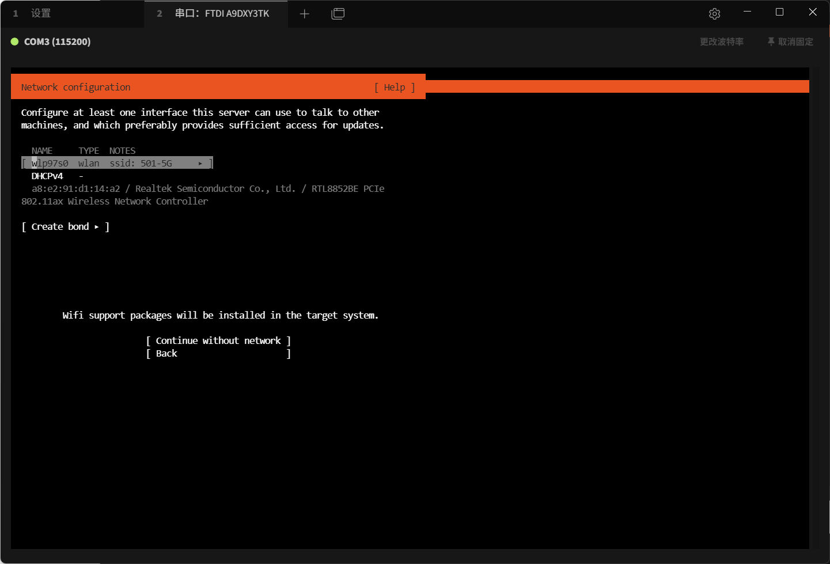This screenshot has width=830, height=564.
Task: Click the Network configuration title text
Action: 75,87
